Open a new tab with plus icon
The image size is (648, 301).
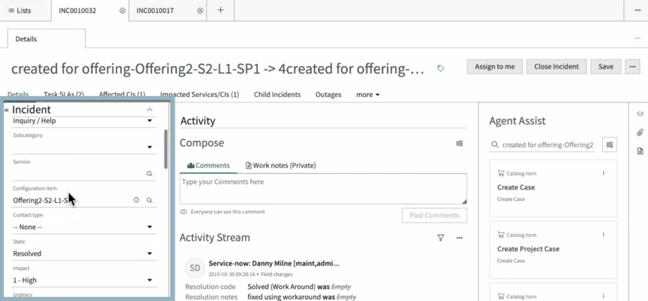(x=221, y=10)
